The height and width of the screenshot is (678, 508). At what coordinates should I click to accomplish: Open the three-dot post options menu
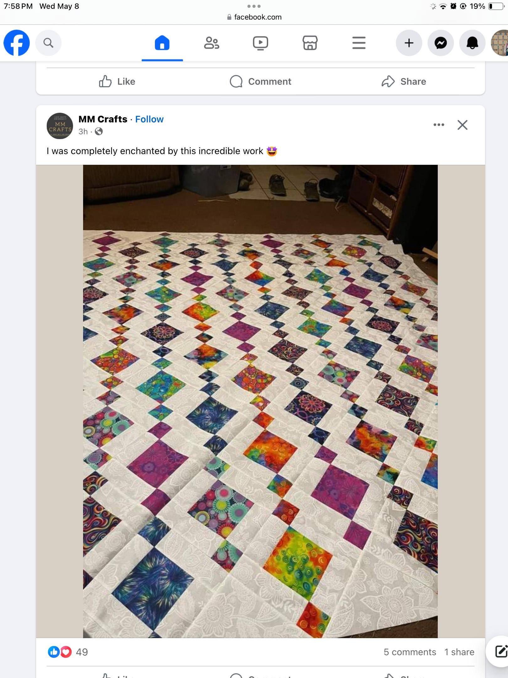439,125
